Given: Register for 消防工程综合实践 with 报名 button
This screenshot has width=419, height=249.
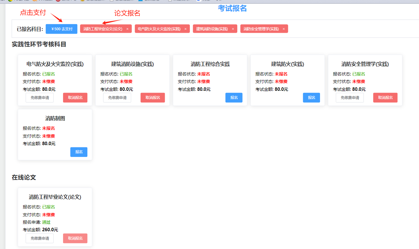Looking at the screenshot, I should click(x=234, y=98).
